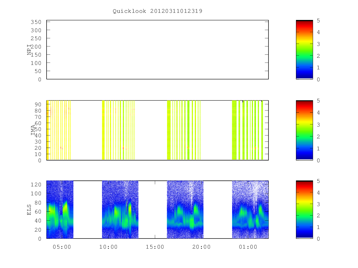Click the 200 tick on NPI axis
The width and height of the screenshot is (358, 268).
[36, 47]
